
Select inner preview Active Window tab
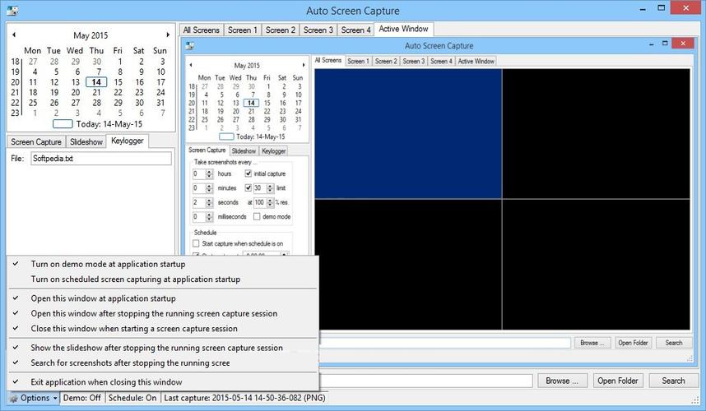coord(476,61)
